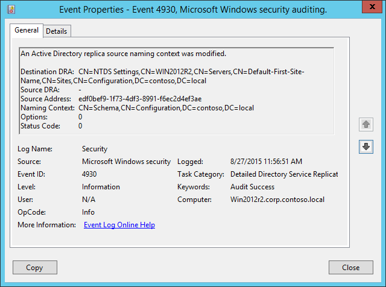386x287 pixels.
Task: Click the Log Name value Security
Action: (95, 149)
